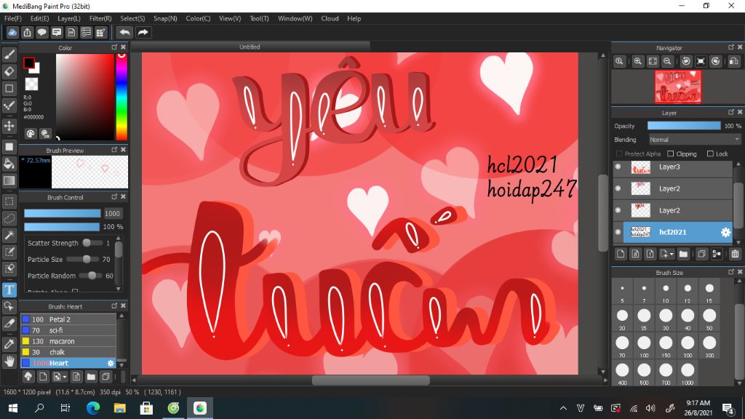Click Navigator zoom out magnifier
This screenshot has height=419, width=745.
click(x=668, y=61)
